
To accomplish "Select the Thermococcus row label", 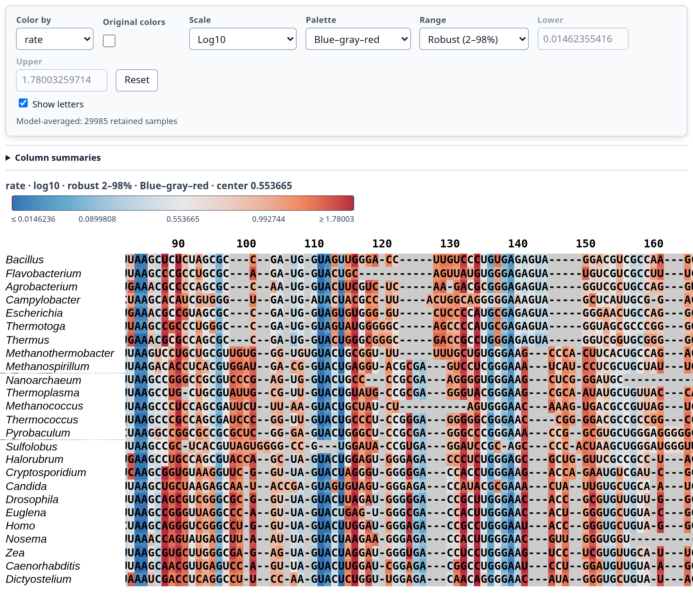I will 42,420.
